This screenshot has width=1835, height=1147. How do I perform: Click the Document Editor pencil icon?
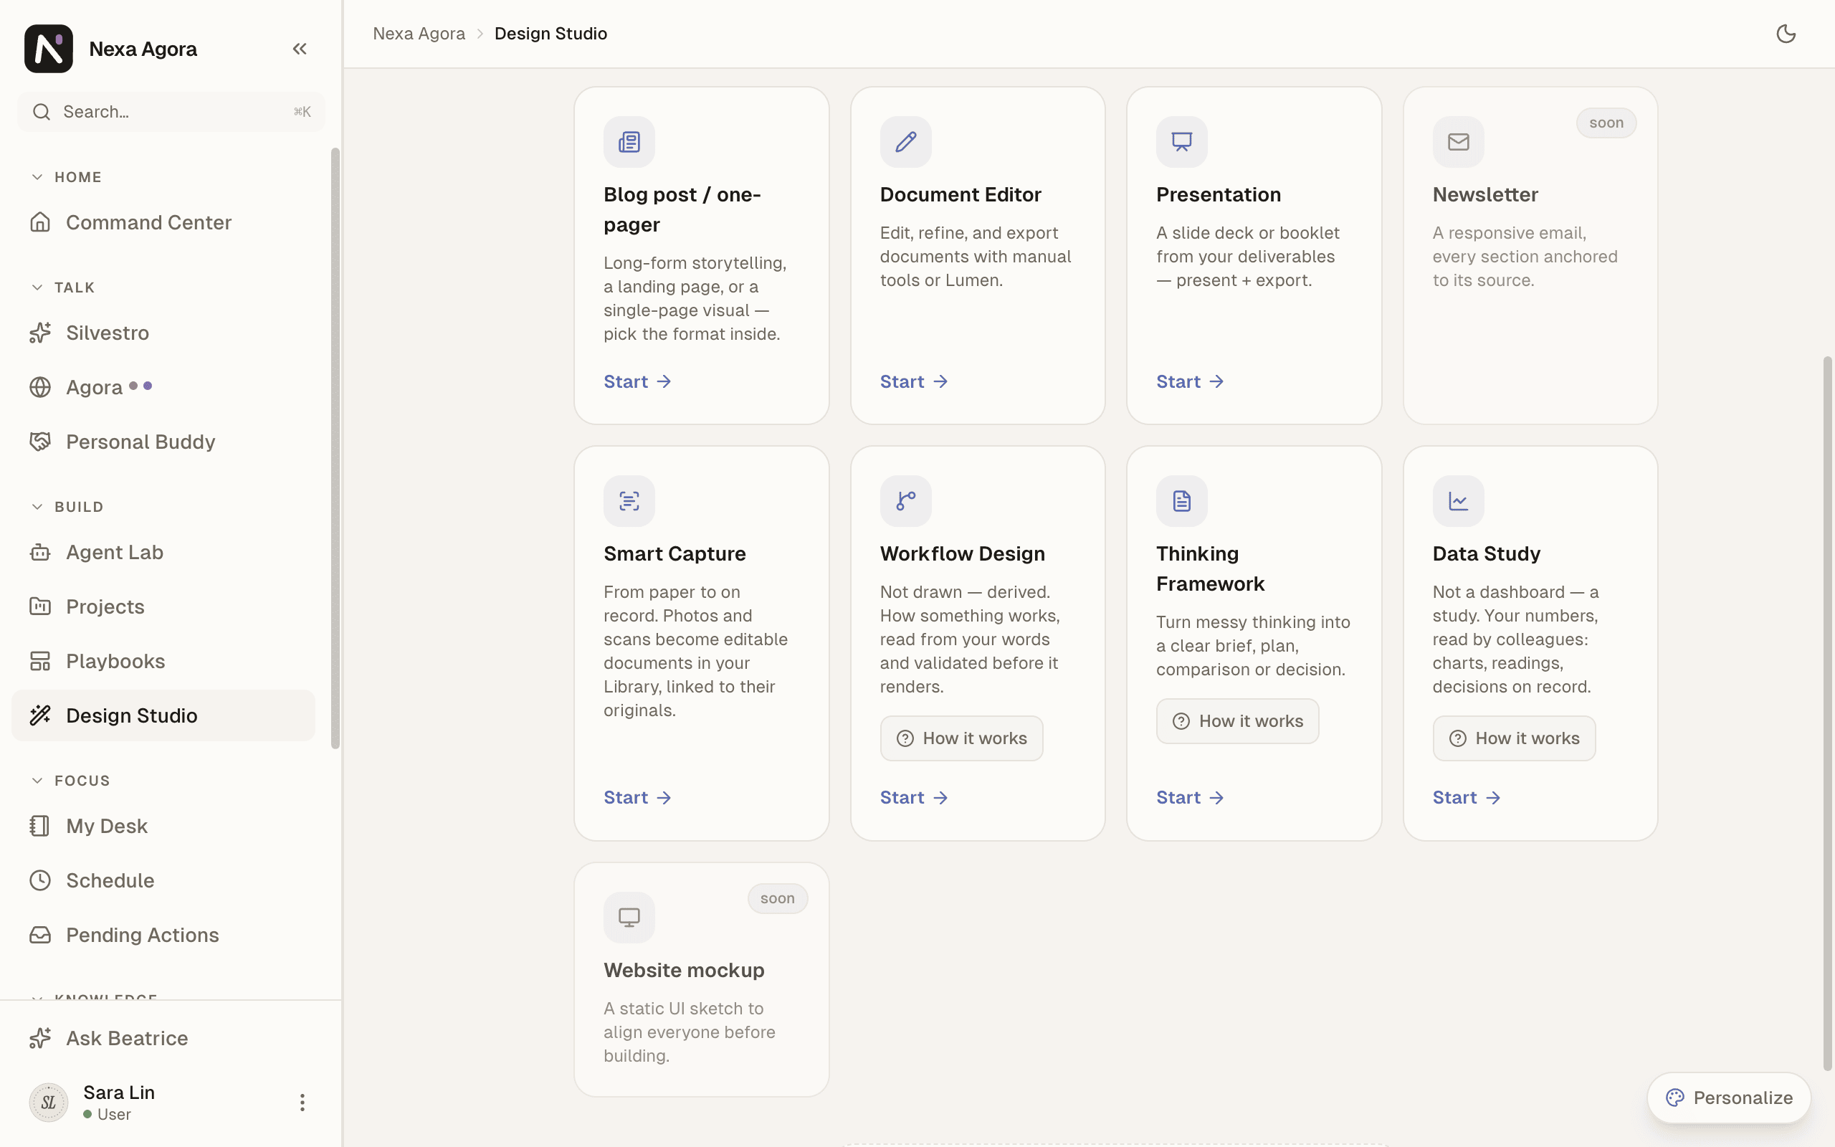point(905,142)
